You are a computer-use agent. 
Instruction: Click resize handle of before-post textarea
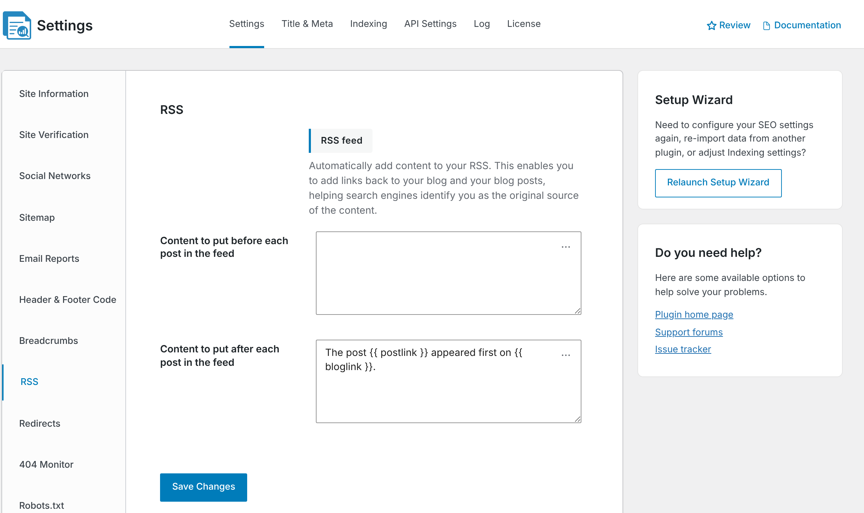[578, 311]
